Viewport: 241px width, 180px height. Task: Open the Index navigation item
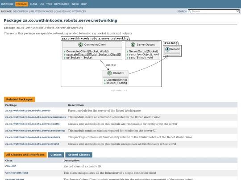click(75, 4)
